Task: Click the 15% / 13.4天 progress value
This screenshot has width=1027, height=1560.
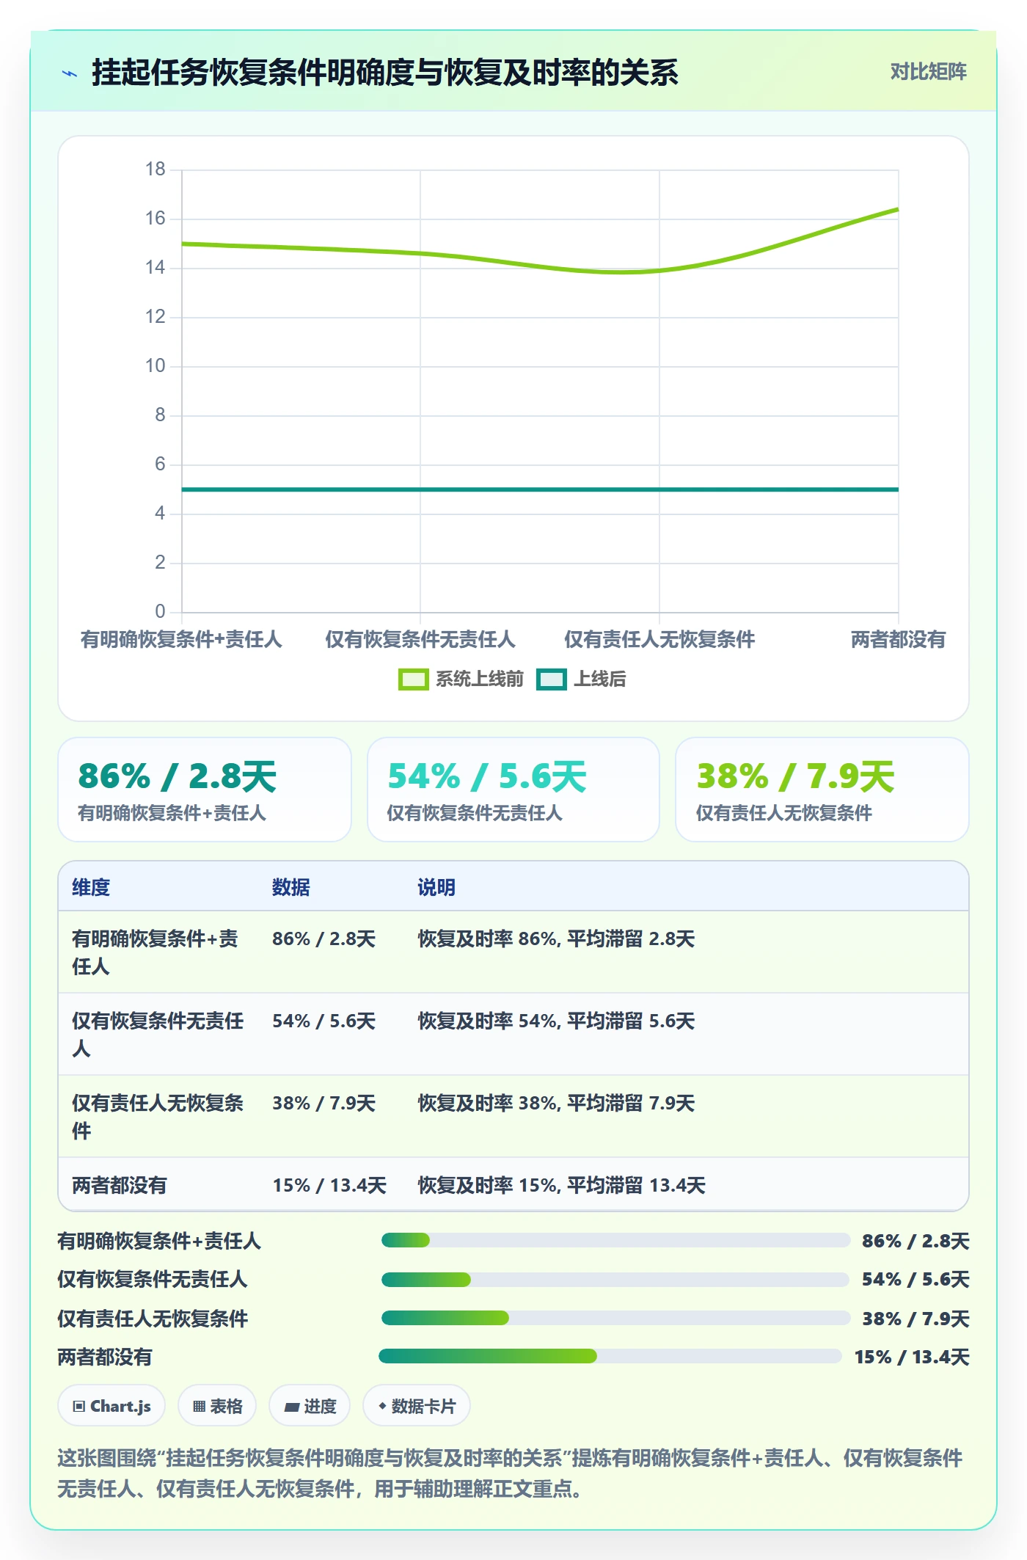Action: coord(912,1357)
